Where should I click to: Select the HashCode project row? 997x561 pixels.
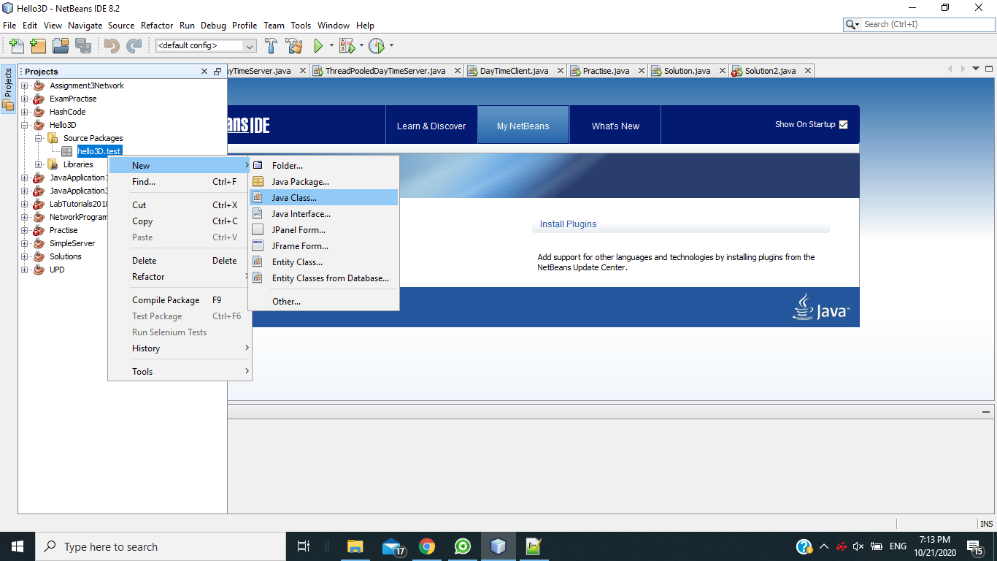tap(67, 112)
